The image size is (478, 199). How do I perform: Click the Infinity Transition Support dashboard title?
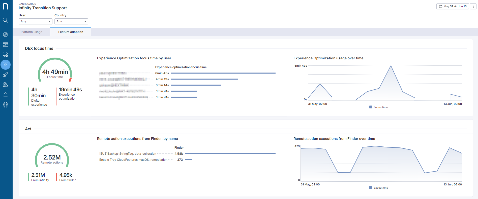coord(43,8)
